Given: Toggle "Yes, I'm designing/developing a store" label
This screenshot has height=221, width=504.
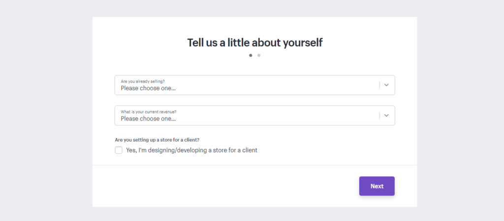Looking at the screenshot, I should (x=191, y=150).
